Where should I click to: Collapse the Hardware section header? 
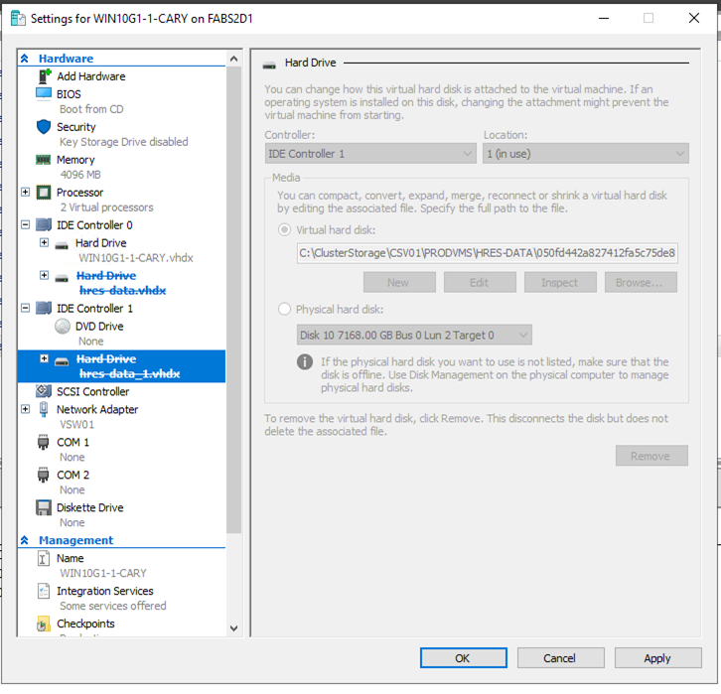26,59
